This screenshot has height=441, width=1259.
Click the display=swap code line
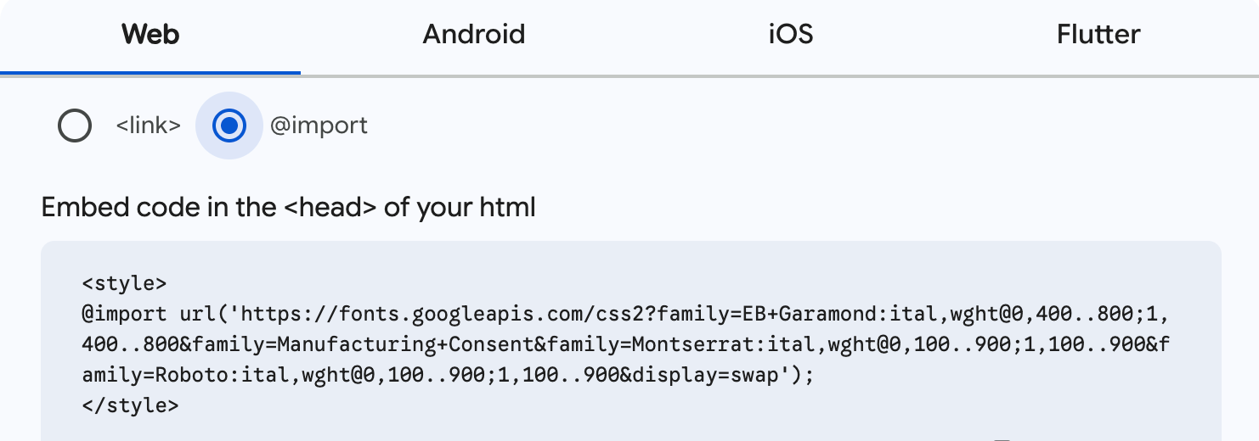coord(448,375)
